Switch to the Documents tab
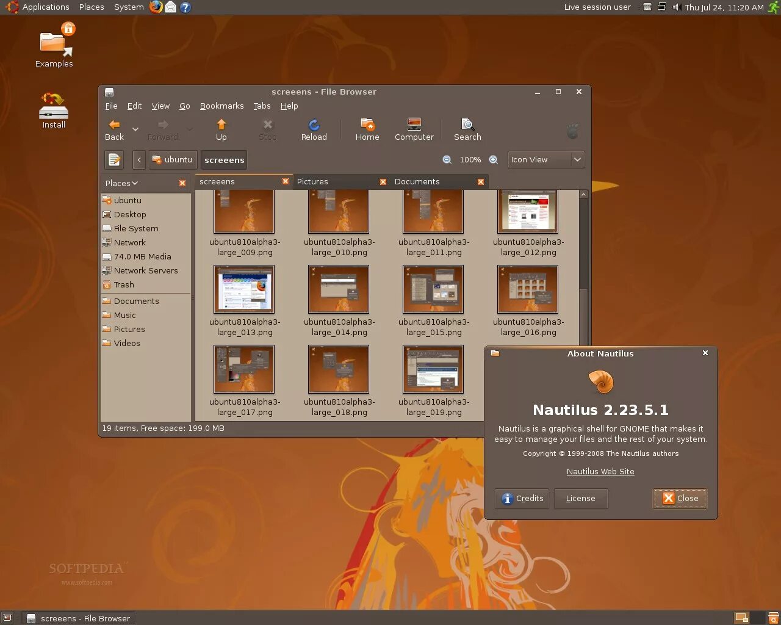This screenshot has height=625, width=781. tap(417, 182)
